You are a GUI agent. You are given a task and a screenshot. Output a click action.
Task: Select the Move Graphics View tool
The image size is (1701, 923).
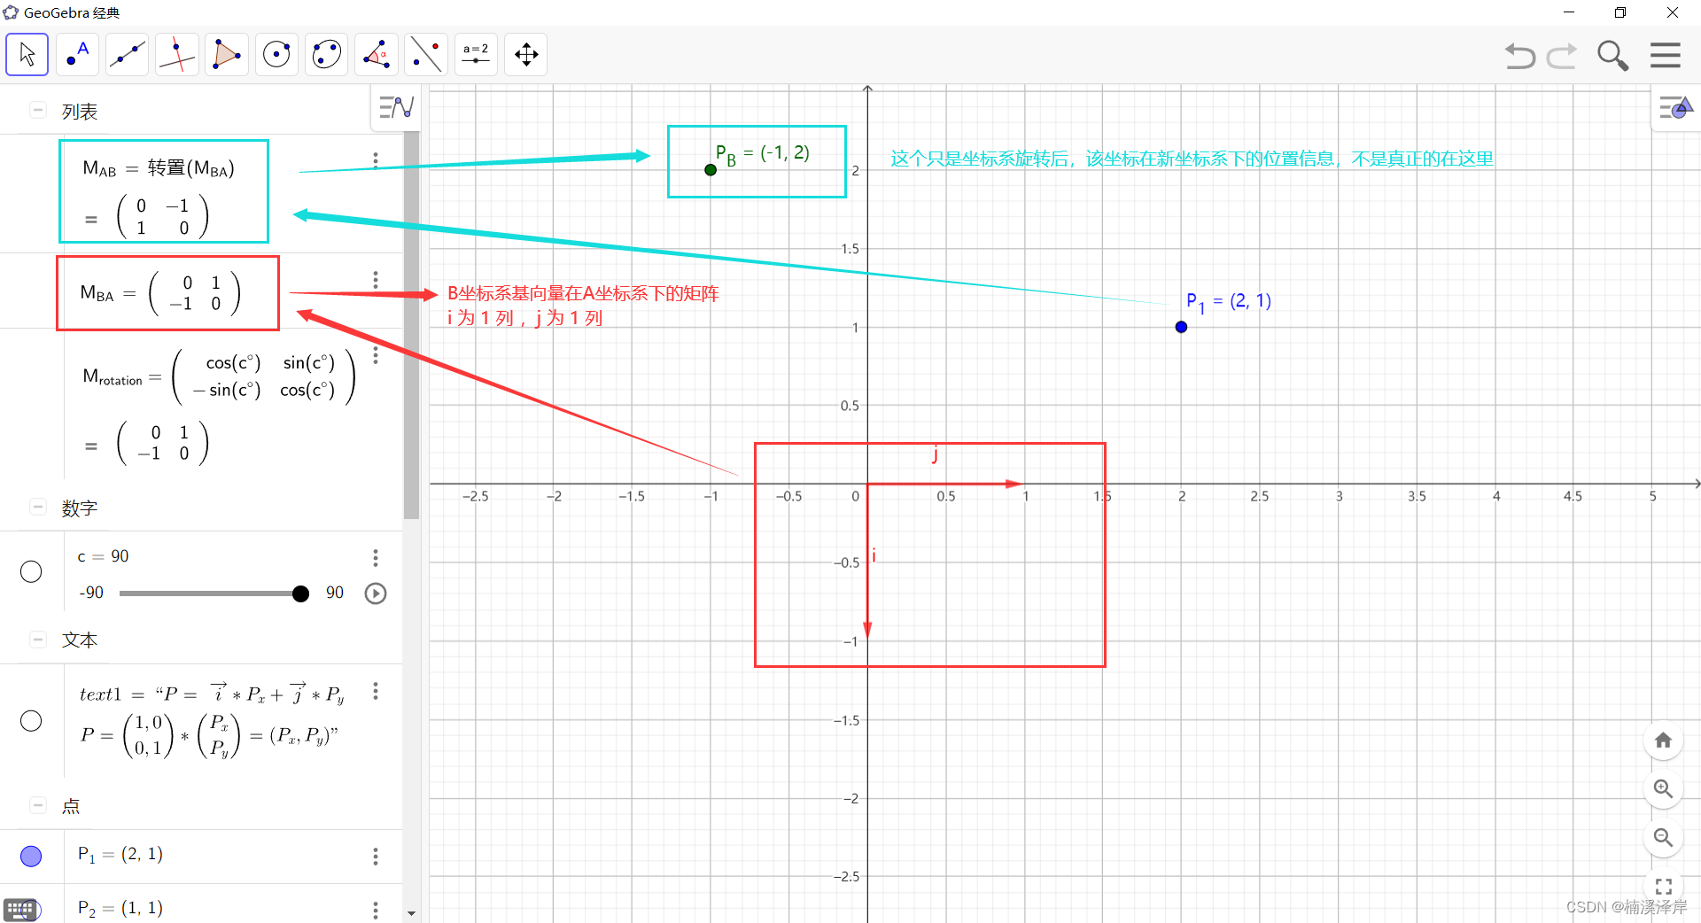[526, 54]
